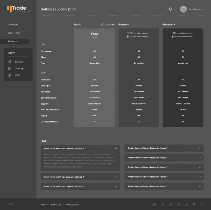Select the upper billing radio under Premium +
The height and width of the screenshot is (210, 211).
tap(172, 33)
